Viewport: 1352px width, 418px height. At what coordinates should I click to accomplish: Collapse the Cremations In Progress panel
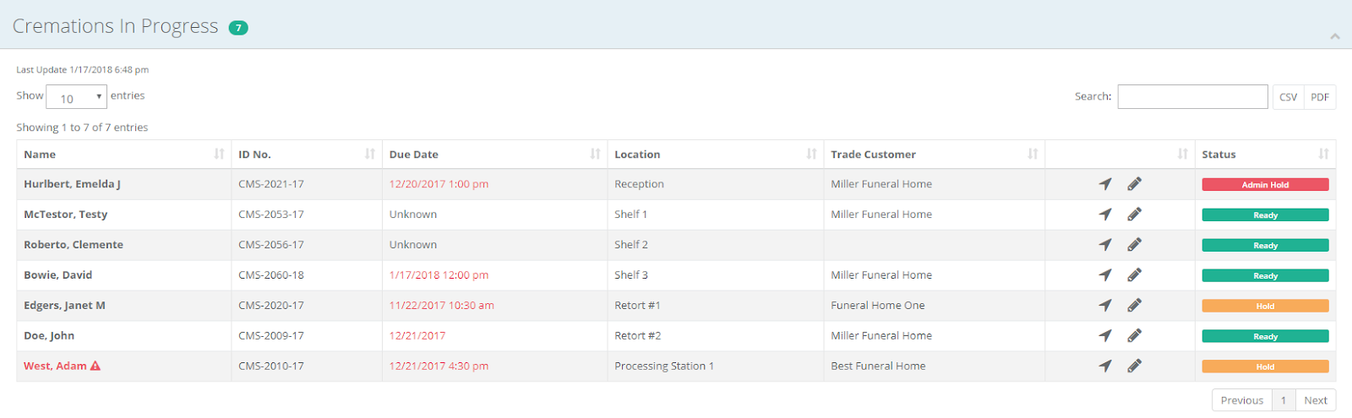pyautogui.click(x=1335, y=36)
